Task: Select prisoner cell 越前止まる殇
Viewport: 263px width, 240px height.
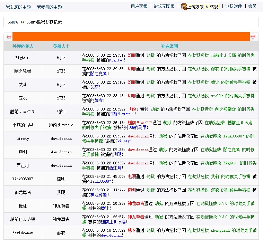Action: (23, 219)
